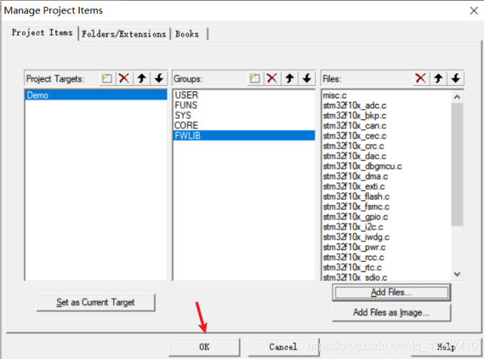484x359 pixels.
Task: Delete the selected group
Action: coord(272,78)
